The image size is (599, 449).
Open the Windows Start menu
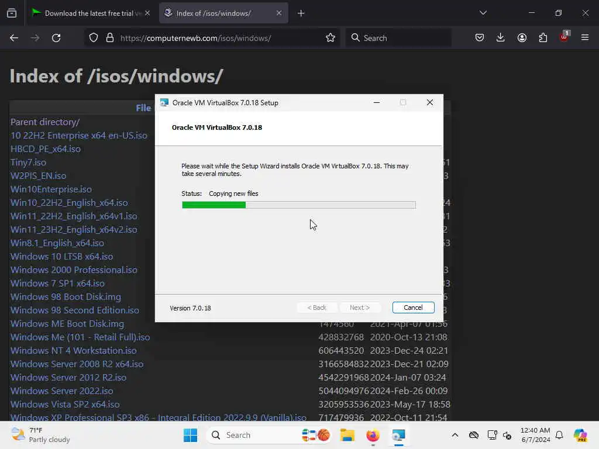tap(190, 435)
